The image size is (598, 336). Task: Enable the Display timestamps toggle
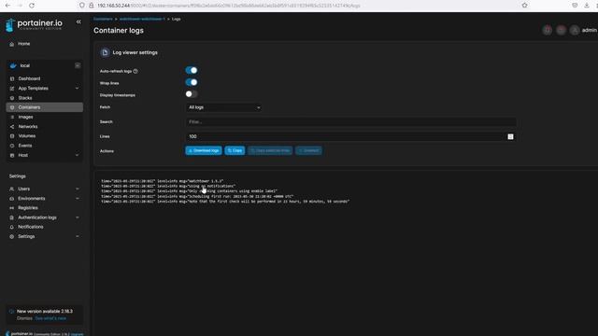click(192, 94)
